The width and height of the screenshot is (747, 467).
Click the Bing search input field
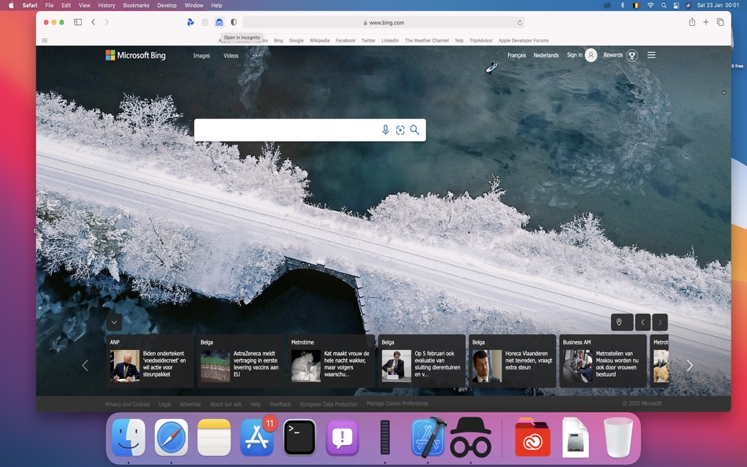click(x=286, y=130)
